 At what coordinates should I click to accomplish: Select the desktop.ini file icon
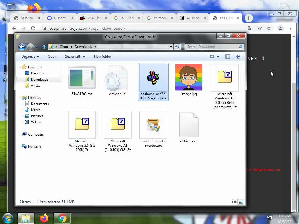pos(116,78)
